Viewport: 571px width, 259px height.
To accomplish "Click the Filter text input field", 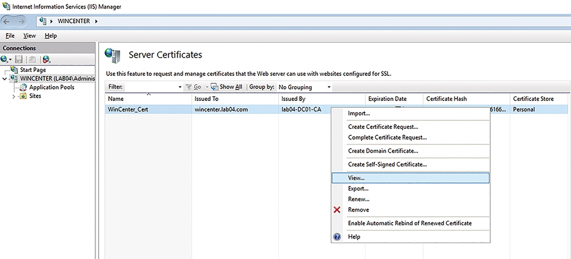I will [151, 87].
